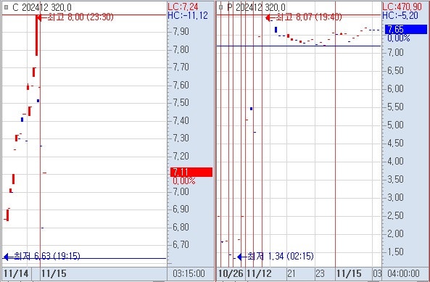Screen dimensions: 430x282
Task: Click the red high marker arrow at 8.07 (19:40)
Action: coord(268,17)
